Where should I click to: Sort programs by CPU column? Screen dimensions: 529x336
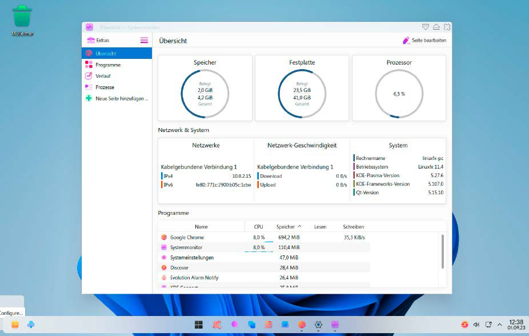click(258, 227)
